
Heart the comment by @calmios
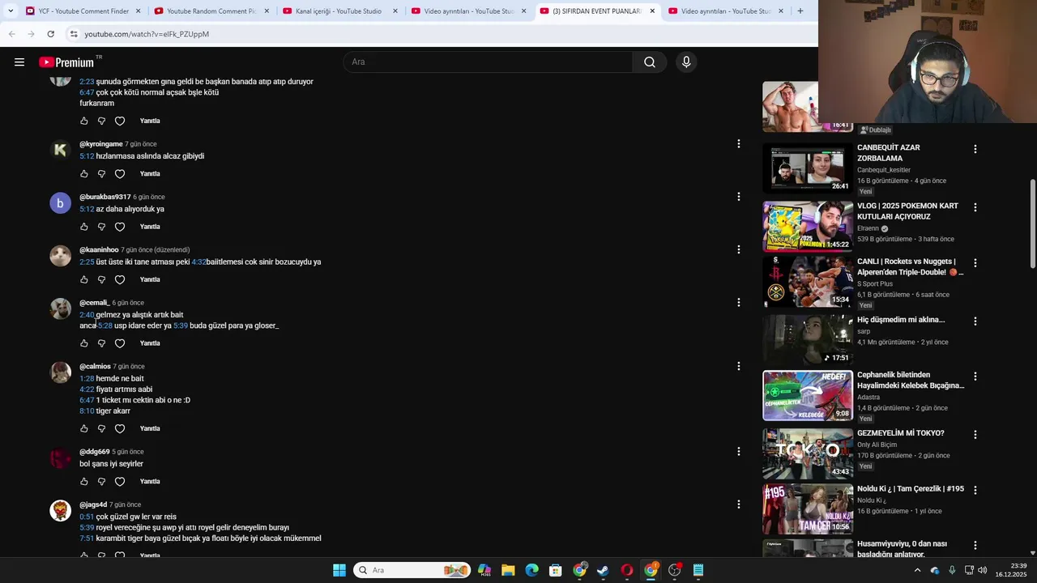(x=120, y=429)
